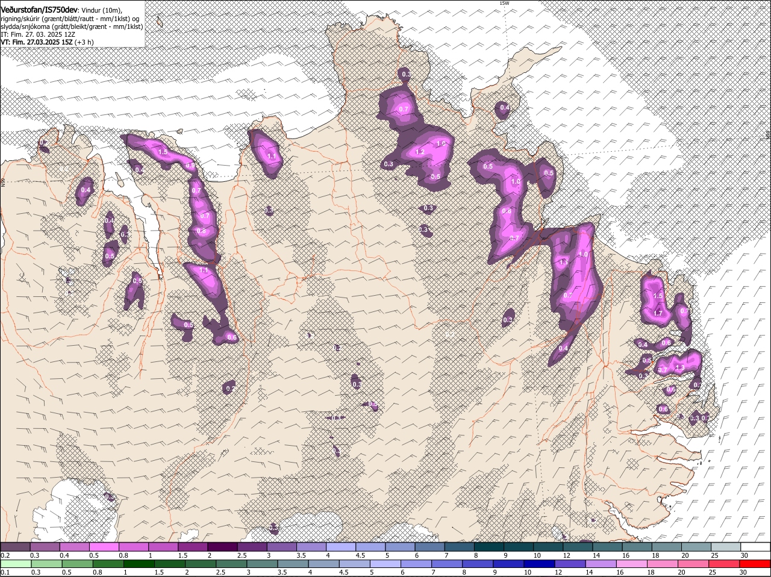The width and height of the screenshot is (771, 577).
Task: Click the 1.3 precipitation label in the east
Action: pyautogui.click(x=680, y=367)
